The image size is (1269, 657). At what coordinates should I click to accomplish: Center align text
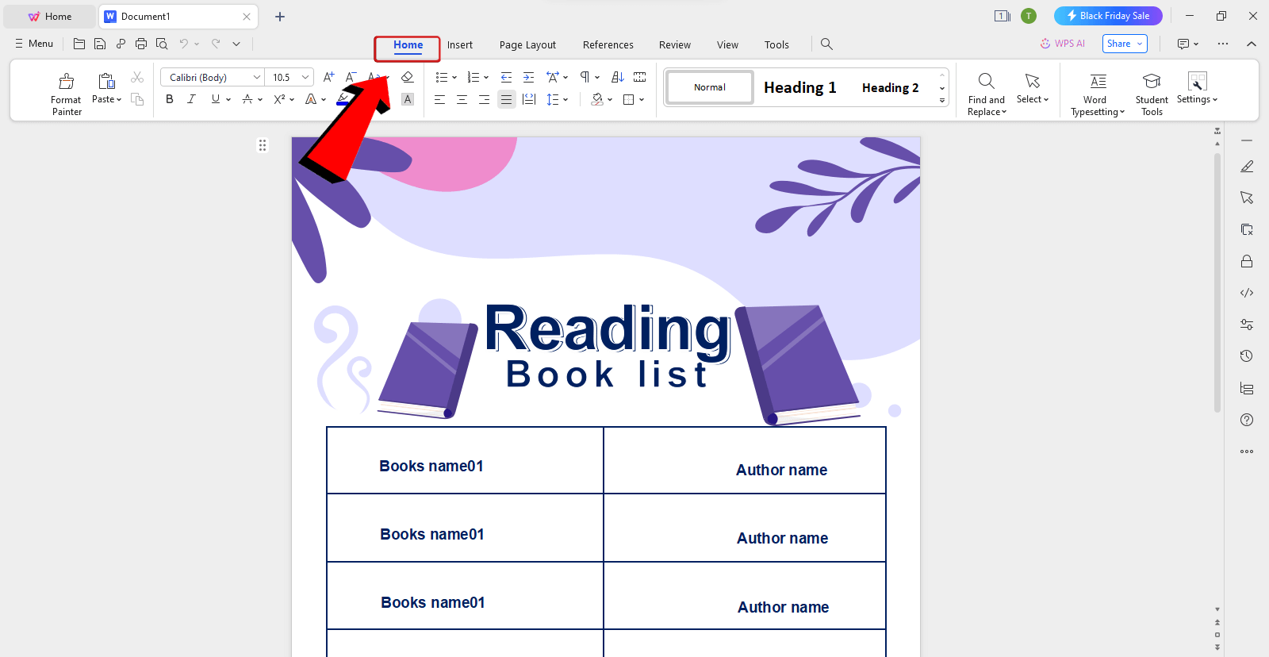pyautogui.click(x=462, y=99)
